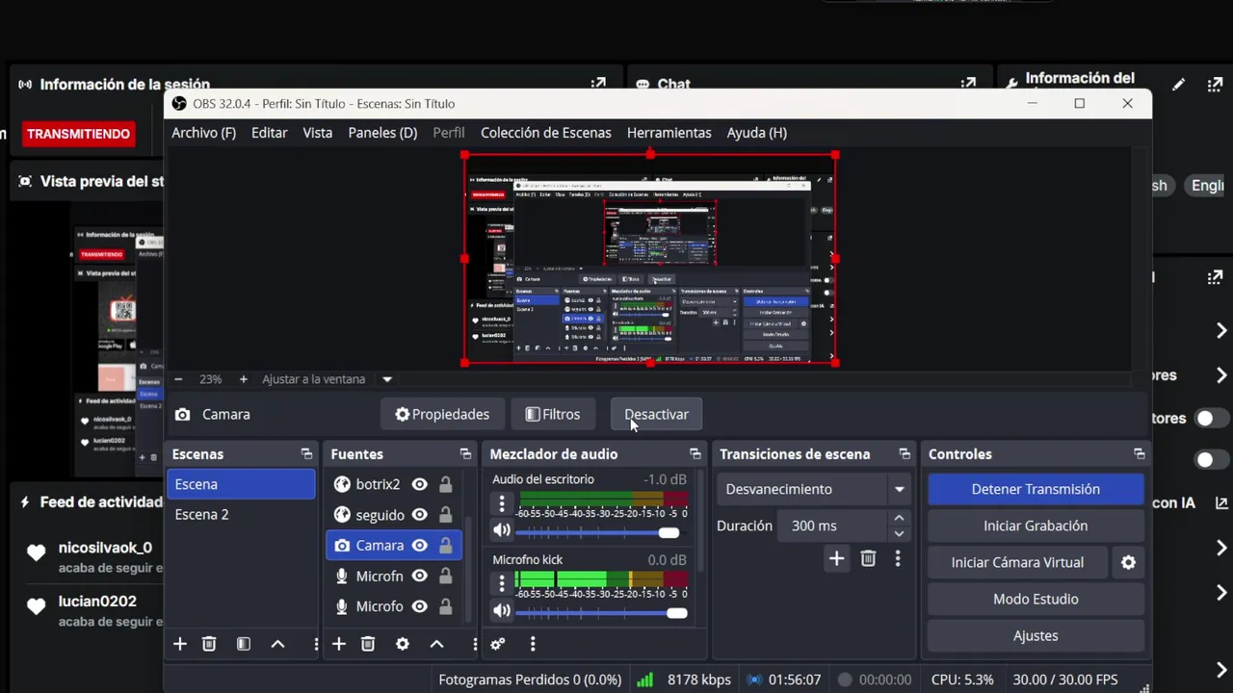Open Microfno kick options menu
The width and height of the screenshot is (1233, 693).
click(x=502, y=583)
